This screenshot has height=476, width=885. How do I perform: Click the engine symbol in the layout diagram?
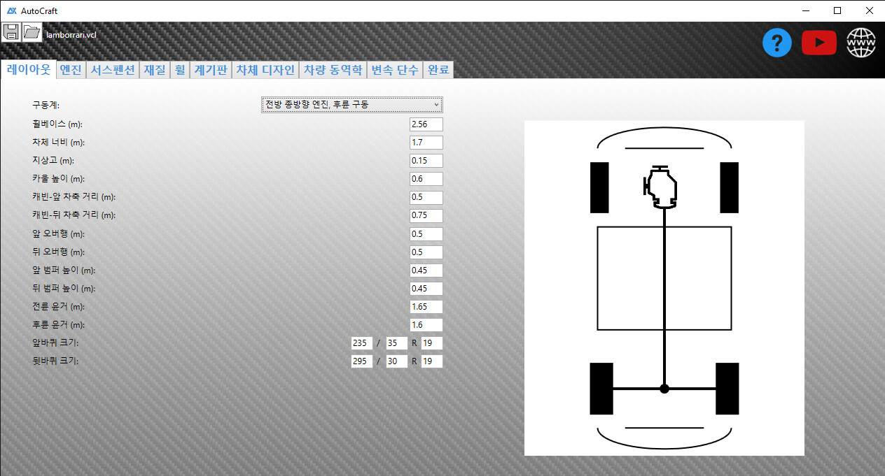[x=662, y=187]
